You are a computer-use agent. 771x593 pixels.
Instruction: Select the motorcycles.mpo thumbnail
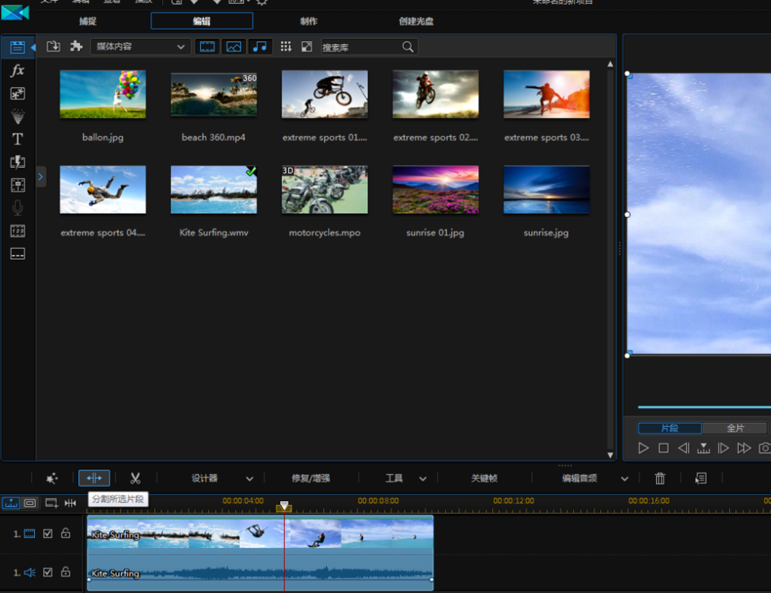pos(325,190)
